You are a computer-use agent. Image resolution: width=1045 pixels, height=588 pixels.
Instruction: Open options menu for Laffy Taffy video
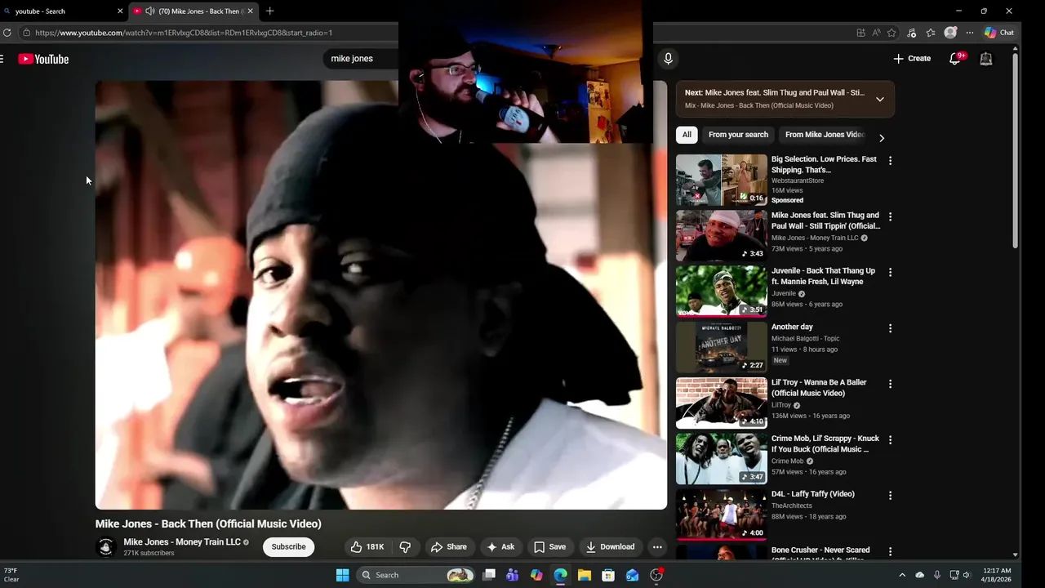890,496
